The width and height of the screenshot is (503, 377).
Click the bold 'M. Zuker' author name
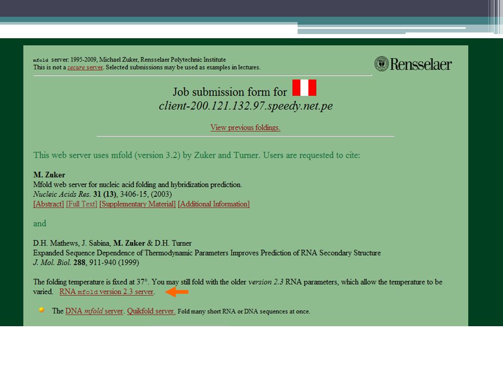pyautogui.click(x=49, y=175)
